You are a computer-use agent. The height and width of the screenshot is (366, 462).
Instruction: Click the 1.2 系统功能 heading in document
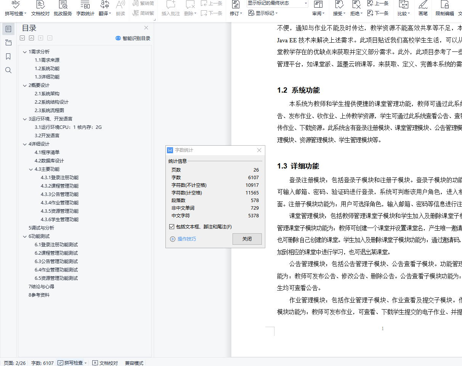[298, 90]
